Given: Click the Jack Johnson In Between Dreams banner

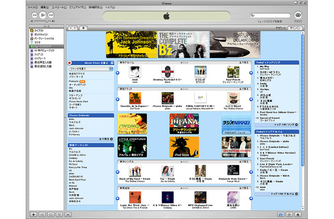Looking at the screenshot, I should (x=131, y=44).
